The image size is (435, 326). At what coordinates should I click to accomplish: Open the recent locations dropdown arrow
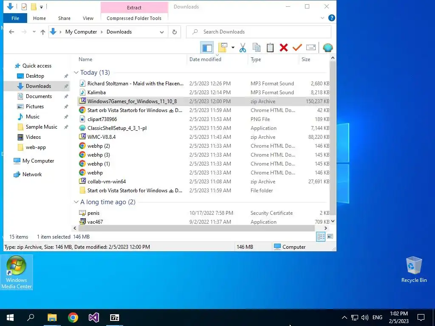(34, 32)
